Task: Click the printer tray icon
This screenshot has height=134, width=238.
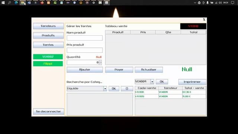Action: pos(199,3)
